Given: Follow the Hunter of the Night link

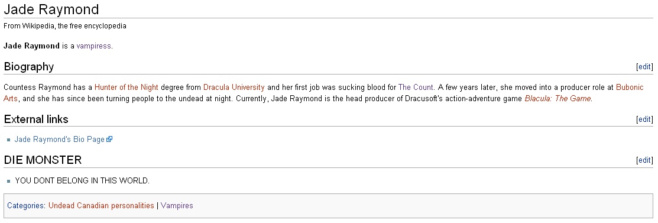Looking at the screenshot, I should (x=127, y=88).
